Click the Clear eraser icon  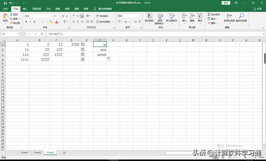pos(209,23)
